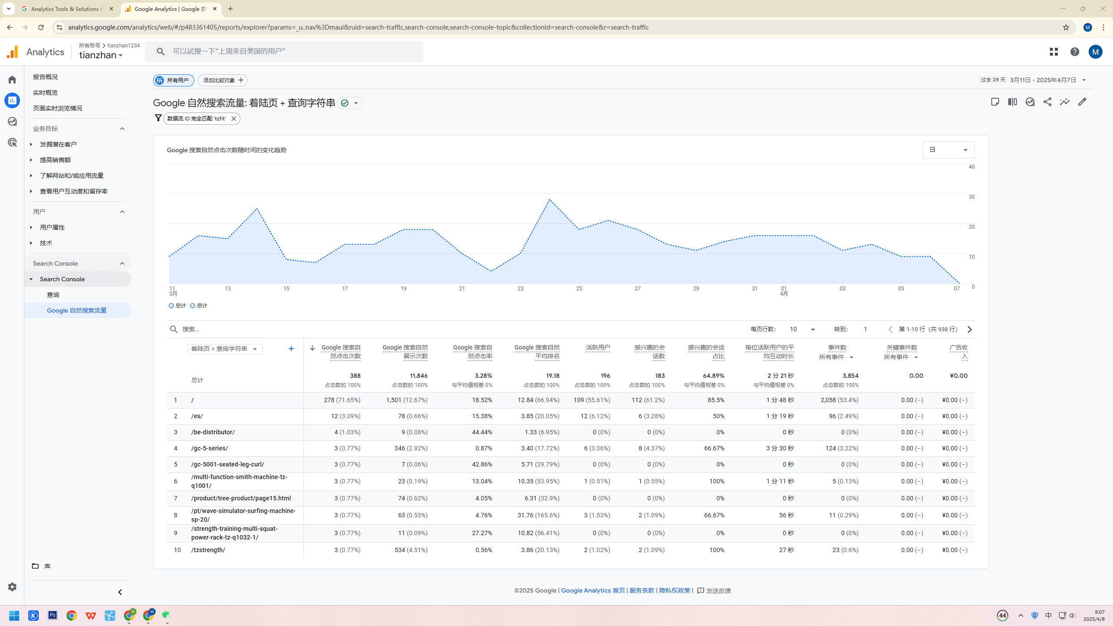Toggle the comparison view columns icon

1013,102
